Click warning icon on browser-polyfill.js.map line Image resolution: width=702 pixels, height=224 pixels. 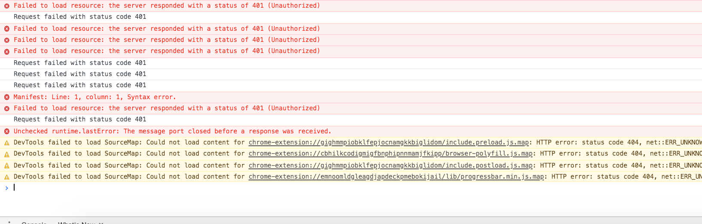point(7,154)
